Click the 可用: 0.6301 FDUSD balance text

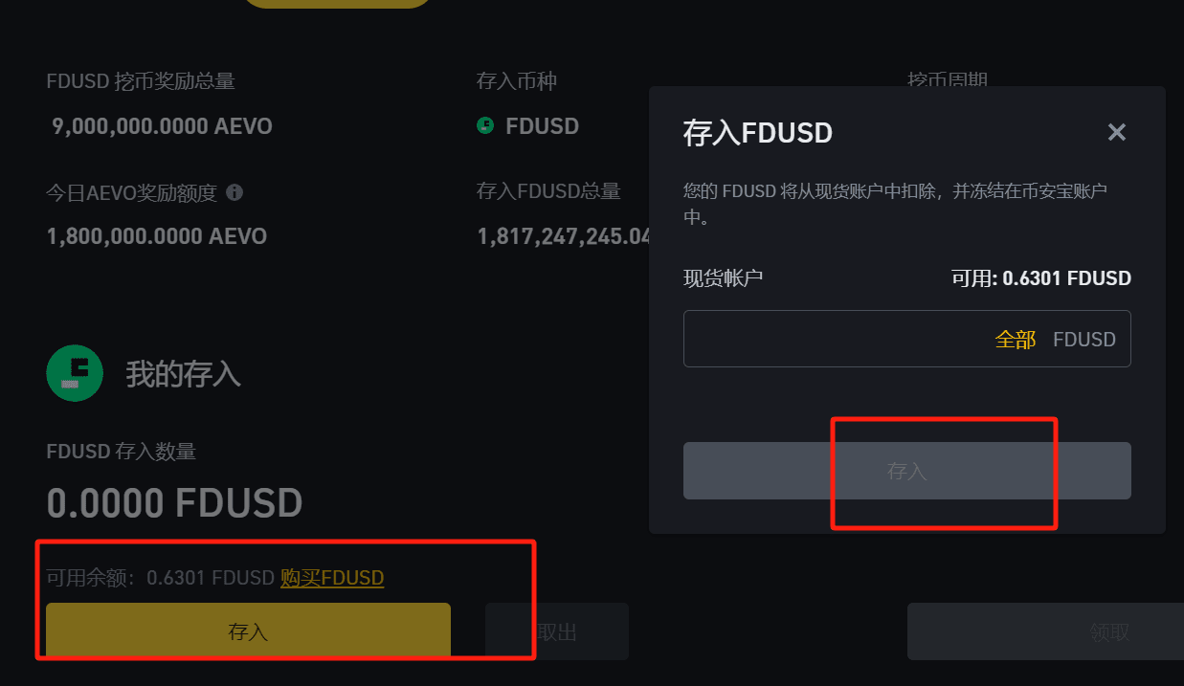[x=1041, y=278]
